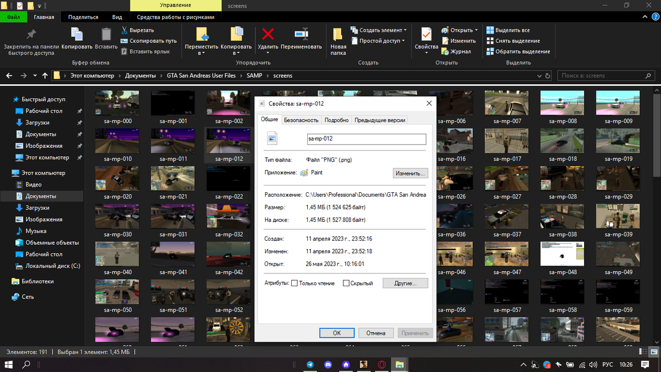Navigate up one folder level arrow

45,75
